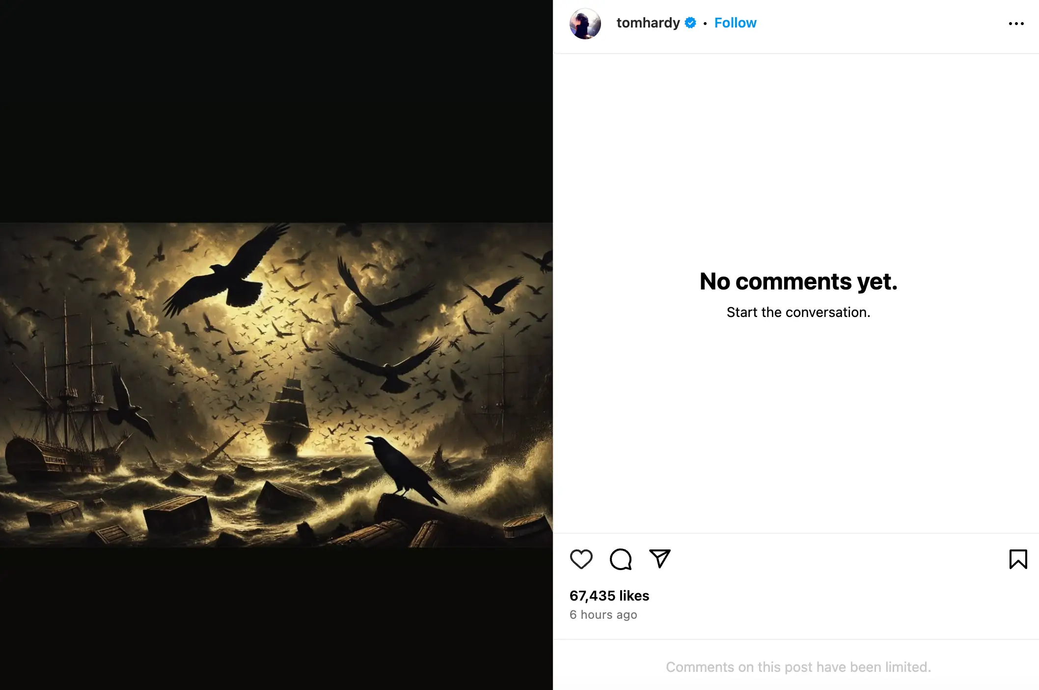Open the three-dot post options menu

[1015, 23]
